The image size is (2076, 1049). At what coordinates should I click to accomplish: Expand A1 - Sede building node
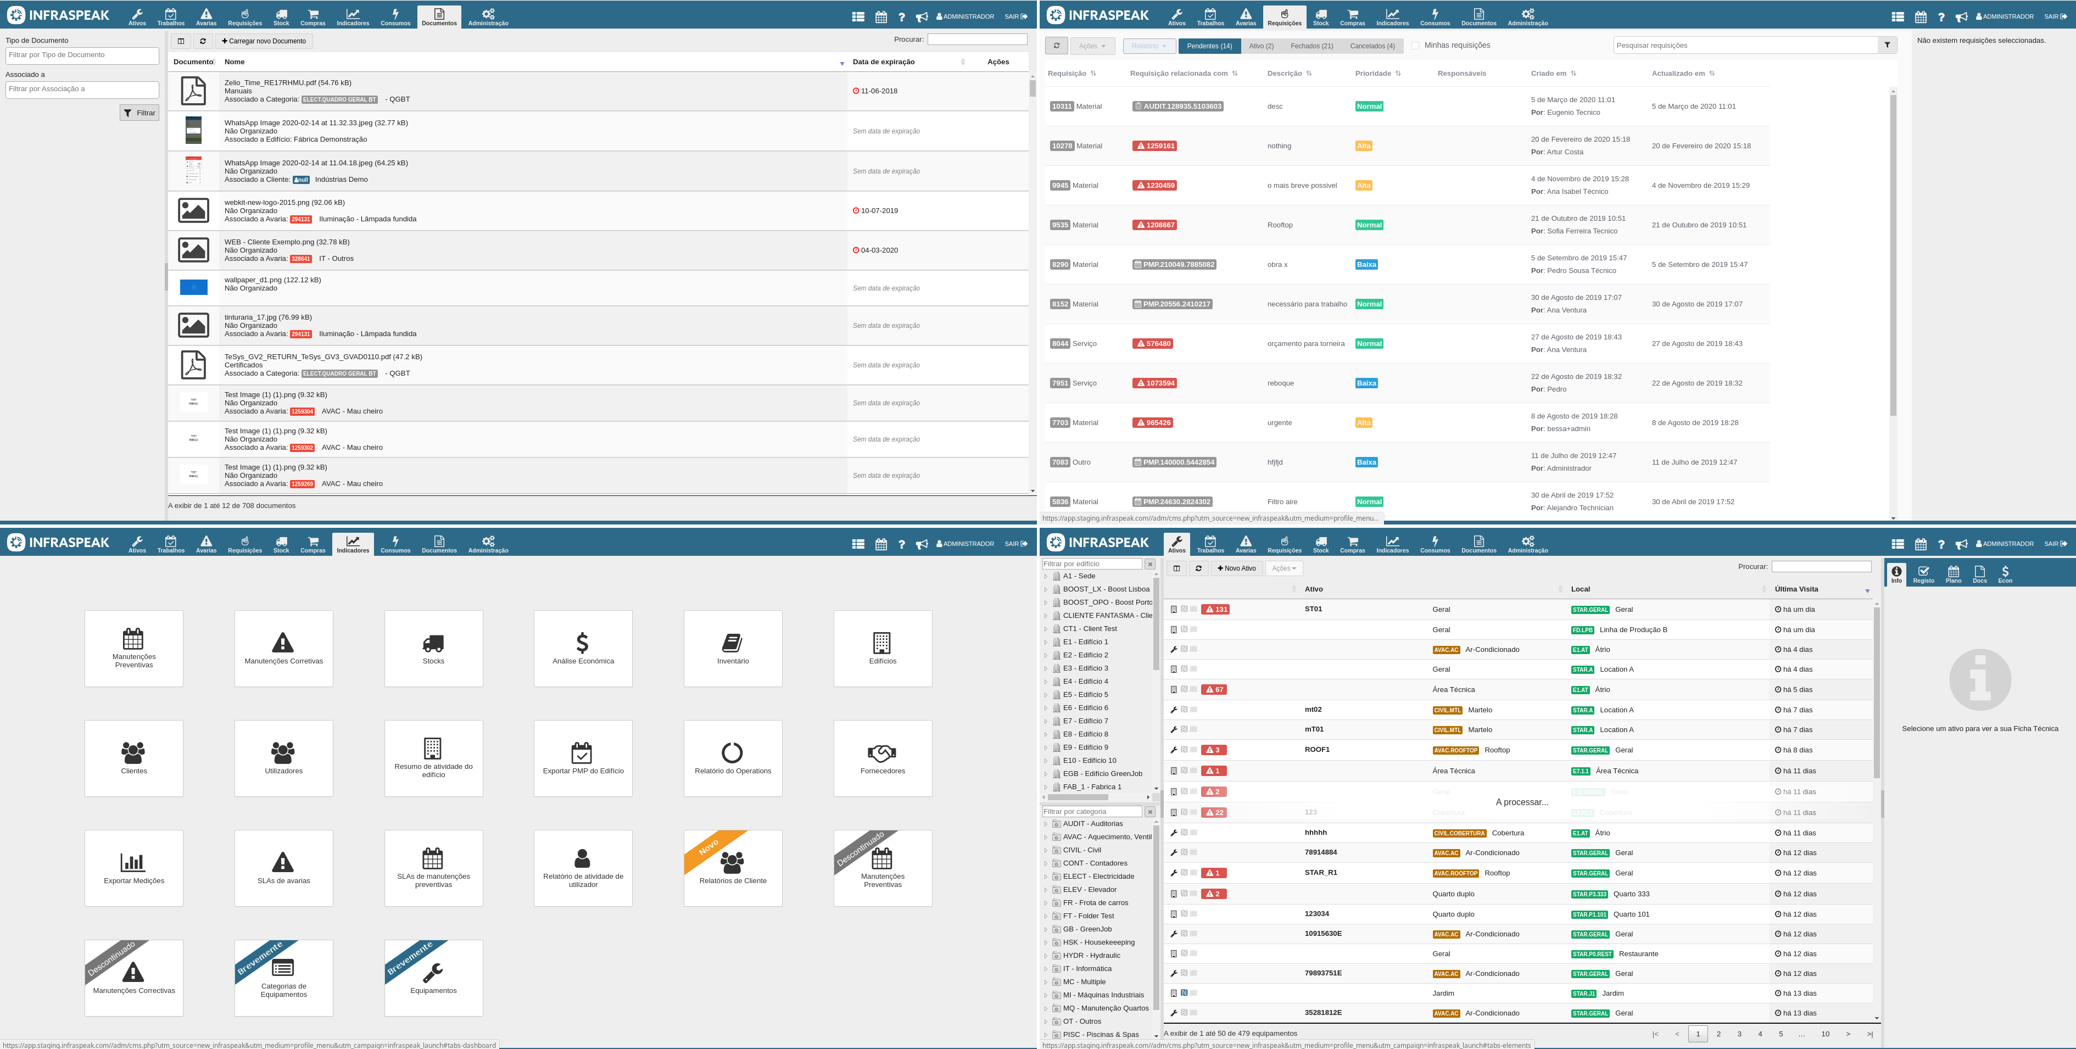pyautogui.click(x=1046, y=577)
